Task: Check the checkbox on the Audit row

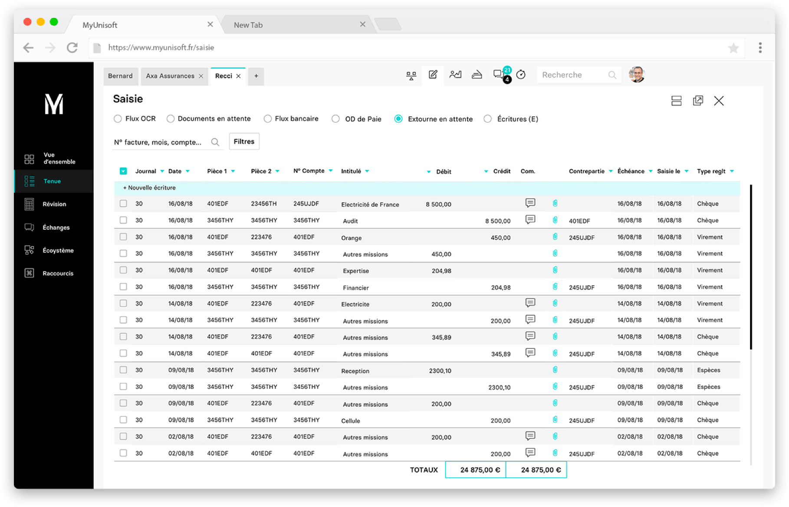Action: tap(123, 220)
